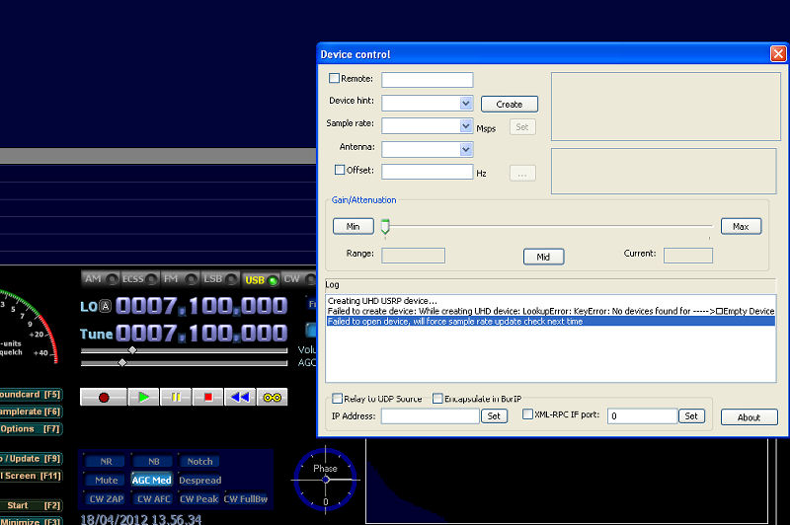Click the record button in transport controls
Viewport: 790px width, 525px height.
[x=104, y=397]
